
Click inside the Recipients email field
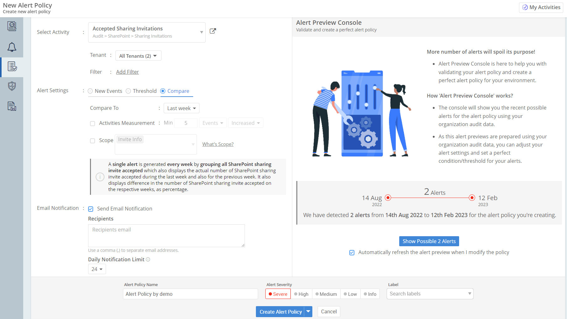[166, 235]
